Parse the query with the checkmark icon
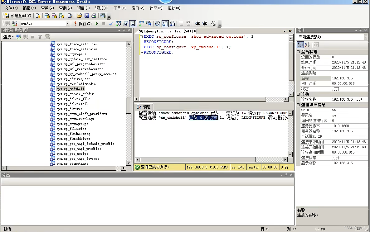 click(x=111, y=24)
